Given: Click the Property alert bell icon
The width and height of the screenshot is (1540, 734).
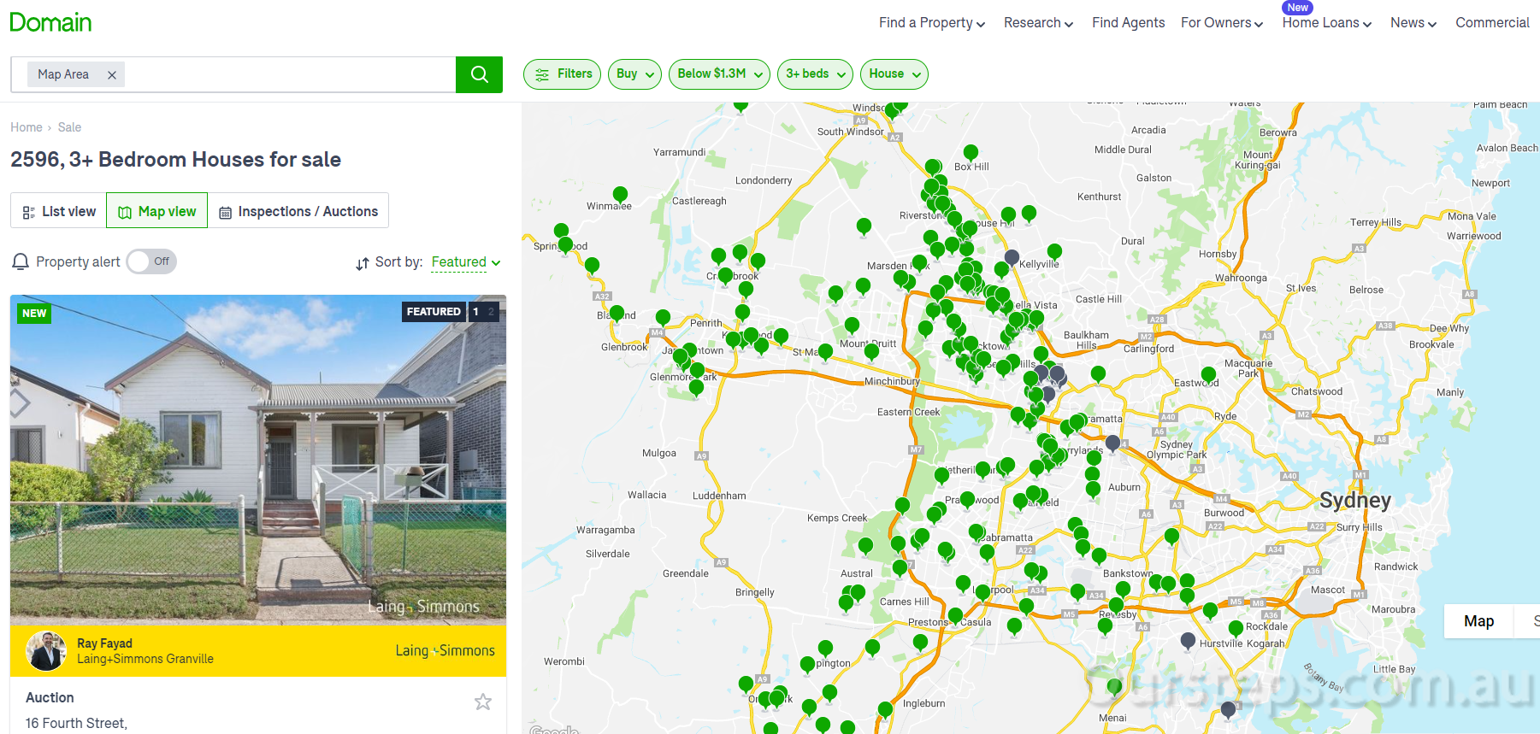Looking at the screenshot, I should pyautogui.click(x=21, y=261).
